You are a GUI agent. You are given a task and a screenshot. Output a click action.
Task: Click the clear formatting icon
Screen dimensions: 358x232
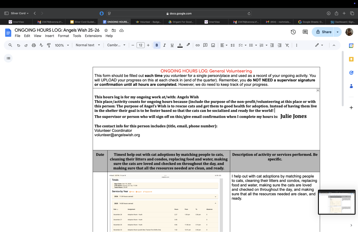(x=287, y=45)
